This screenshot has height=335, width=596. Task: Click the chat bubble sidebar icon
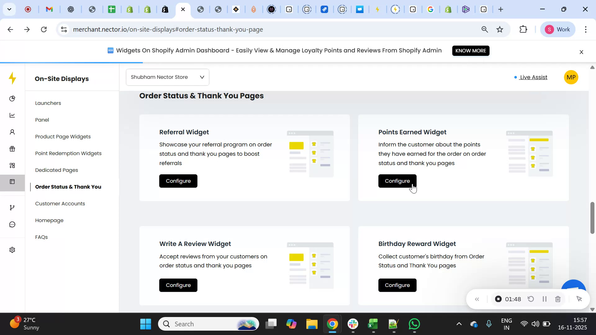(x=12, y=225)
